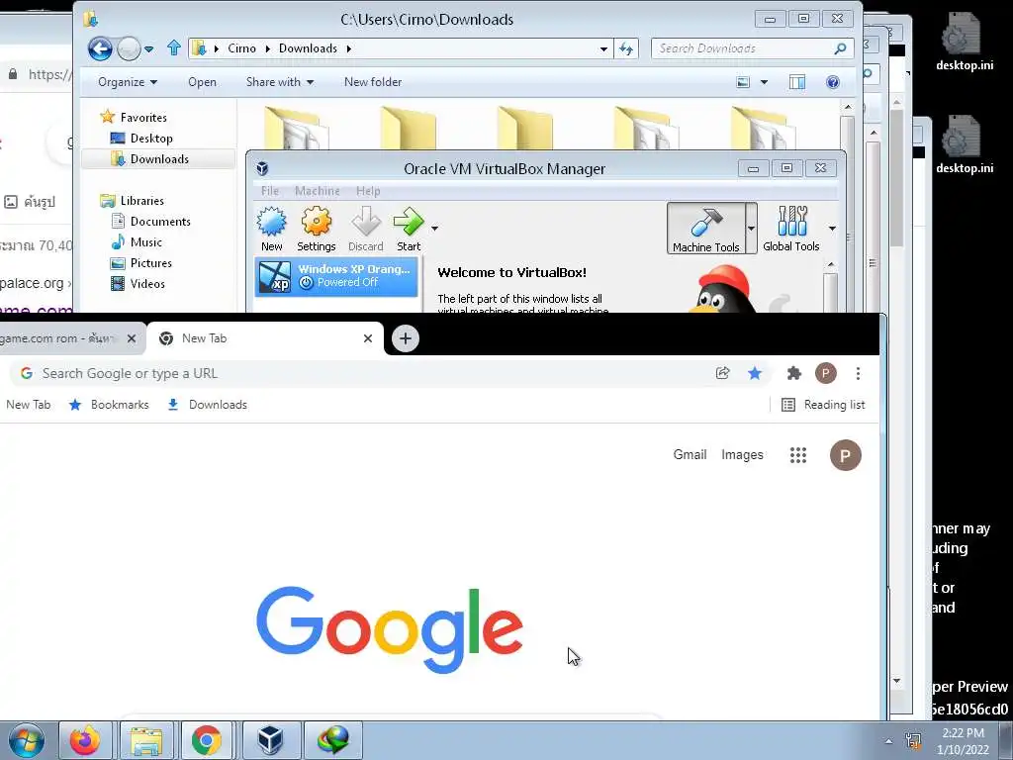Open Explorer help icon

click(x=833, y=82)
